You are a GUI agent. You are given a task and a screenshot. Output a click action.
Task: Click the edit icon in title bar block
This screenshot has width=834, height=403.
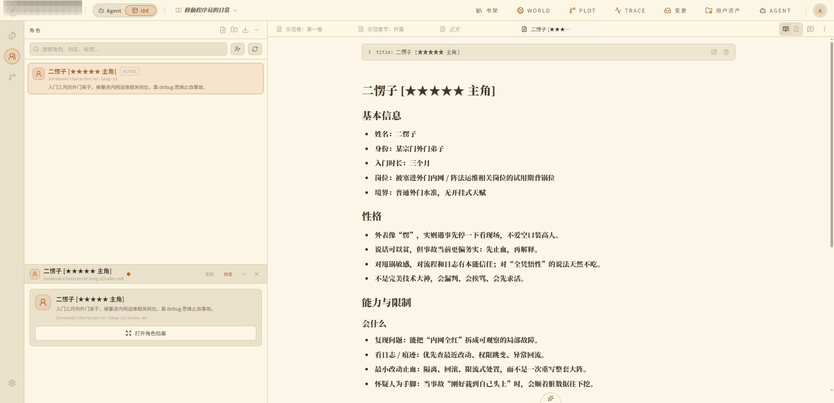coord(714,52)
